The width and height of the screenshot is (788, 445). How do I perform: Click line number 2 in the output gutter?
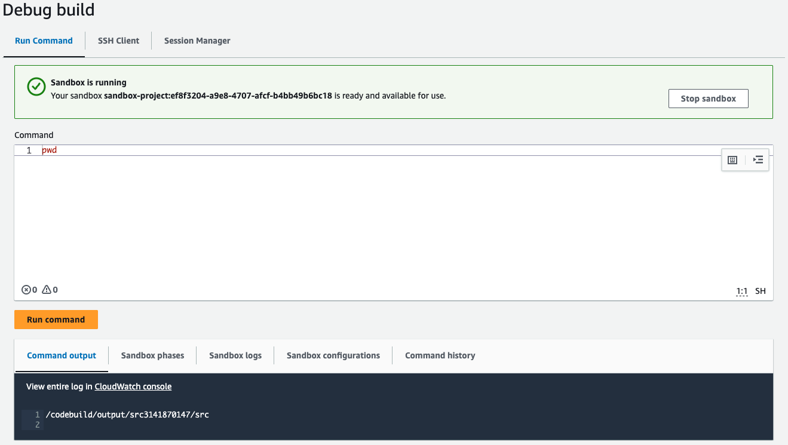pos(38,423)
